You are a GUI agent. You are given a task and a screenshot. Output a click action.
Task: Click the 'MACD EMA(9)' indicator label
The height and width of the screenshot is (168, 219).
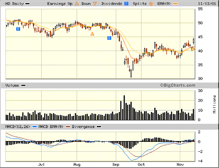[51, 127]
